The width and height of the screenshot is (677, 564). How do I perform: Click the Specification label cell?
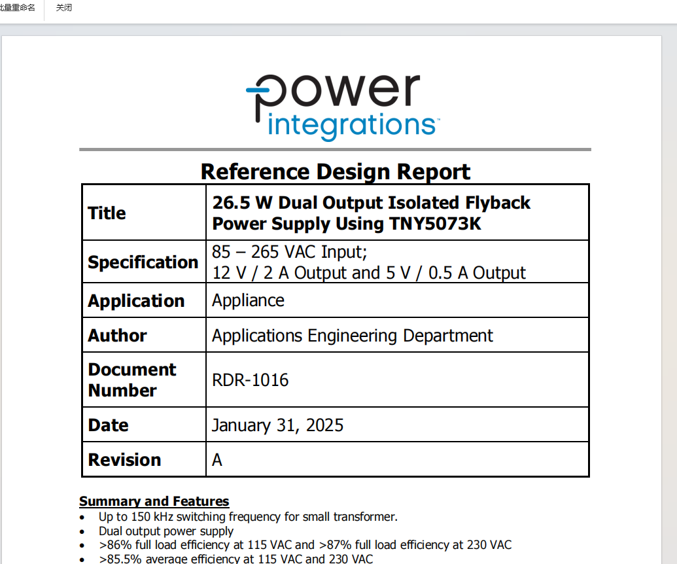[144, 262]
